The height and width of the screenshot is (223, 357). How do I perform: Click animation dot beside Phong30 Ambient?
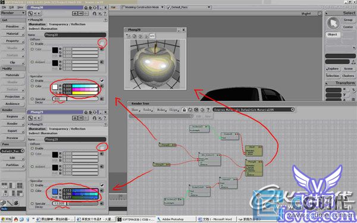32,62
